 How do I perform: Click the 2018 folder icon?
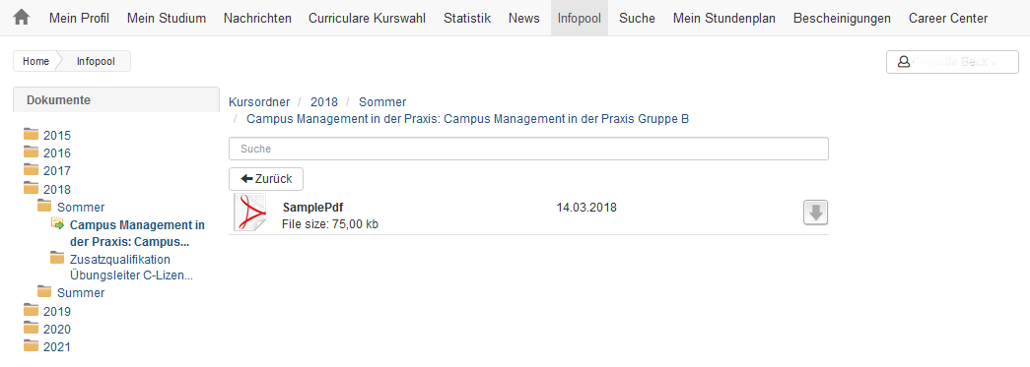point(31,187)
